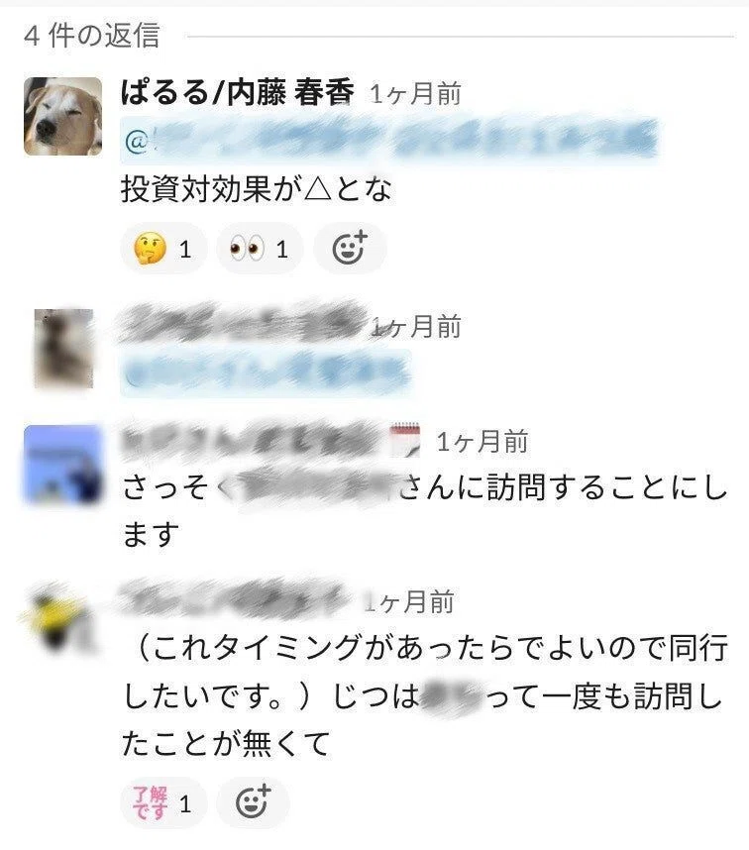Screen dimensions: 749x850
Task: Add reaction to the last reply
Action: tap(254, 803)
